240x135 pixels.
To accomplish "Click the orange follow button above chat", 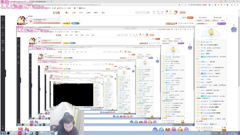I will pos(190,18).
